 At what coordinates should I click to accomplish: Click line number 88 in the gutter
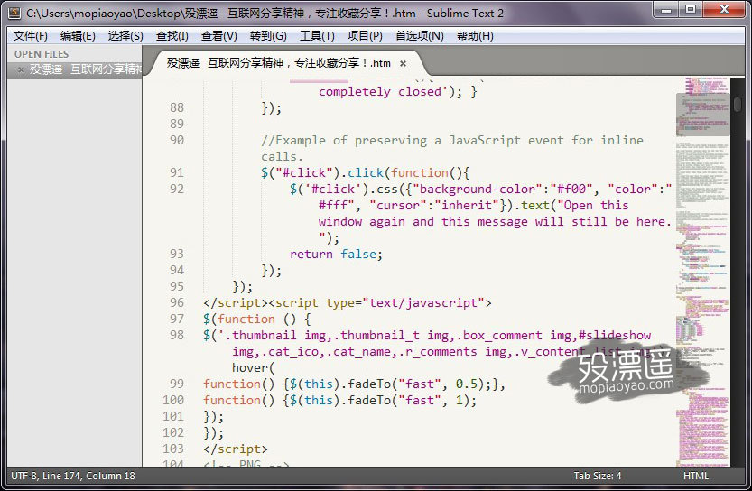pyautogui.click(x=177, y=107)
